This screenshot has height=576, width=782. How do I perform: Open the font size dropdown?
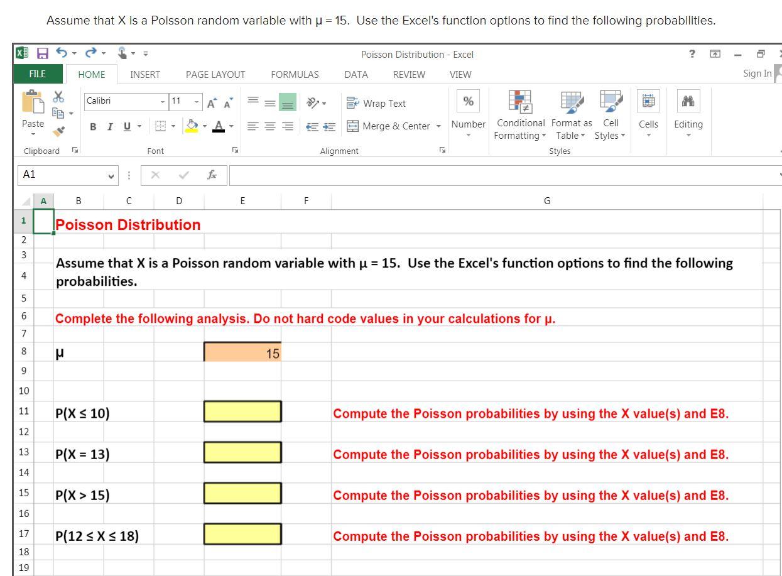tap(195, 101)
